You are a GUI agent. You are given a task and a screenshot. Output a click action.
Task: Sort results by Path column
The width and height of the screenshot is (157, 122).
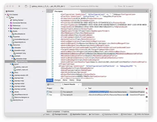pos(131,88)
